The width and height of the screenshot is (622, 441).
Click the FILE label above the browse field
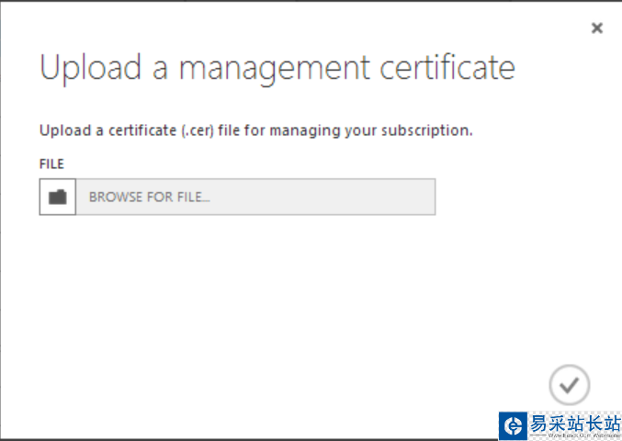tap(51, 164)
